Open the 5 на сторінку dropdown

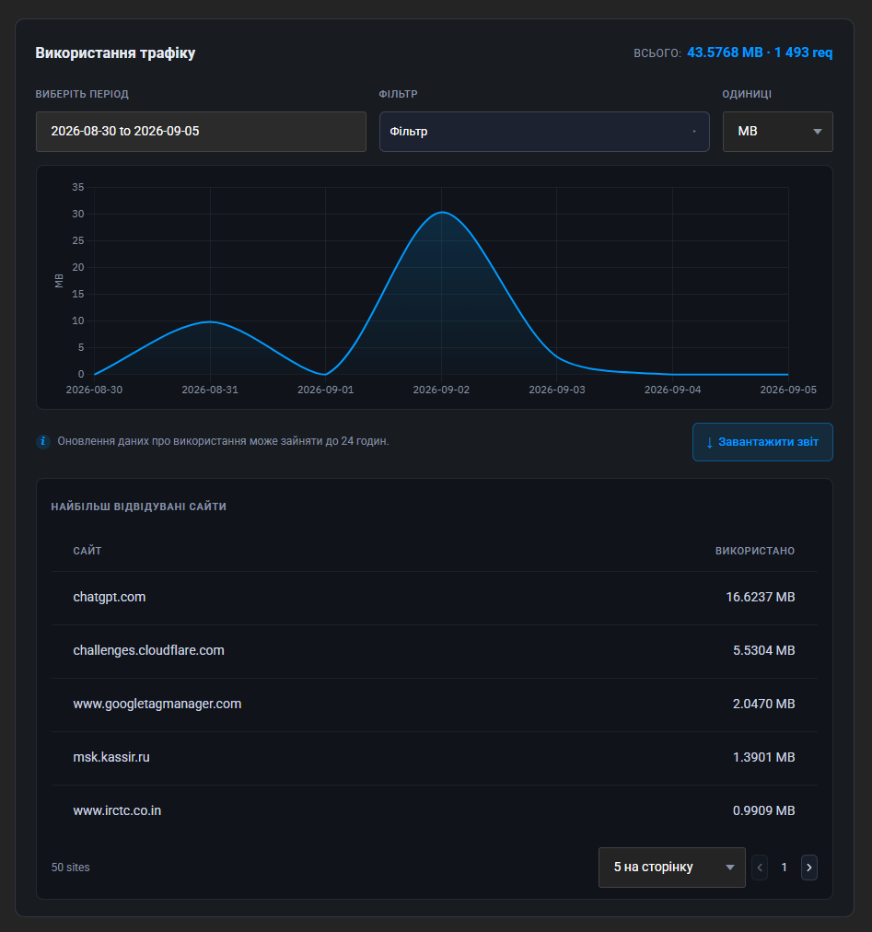671,868
